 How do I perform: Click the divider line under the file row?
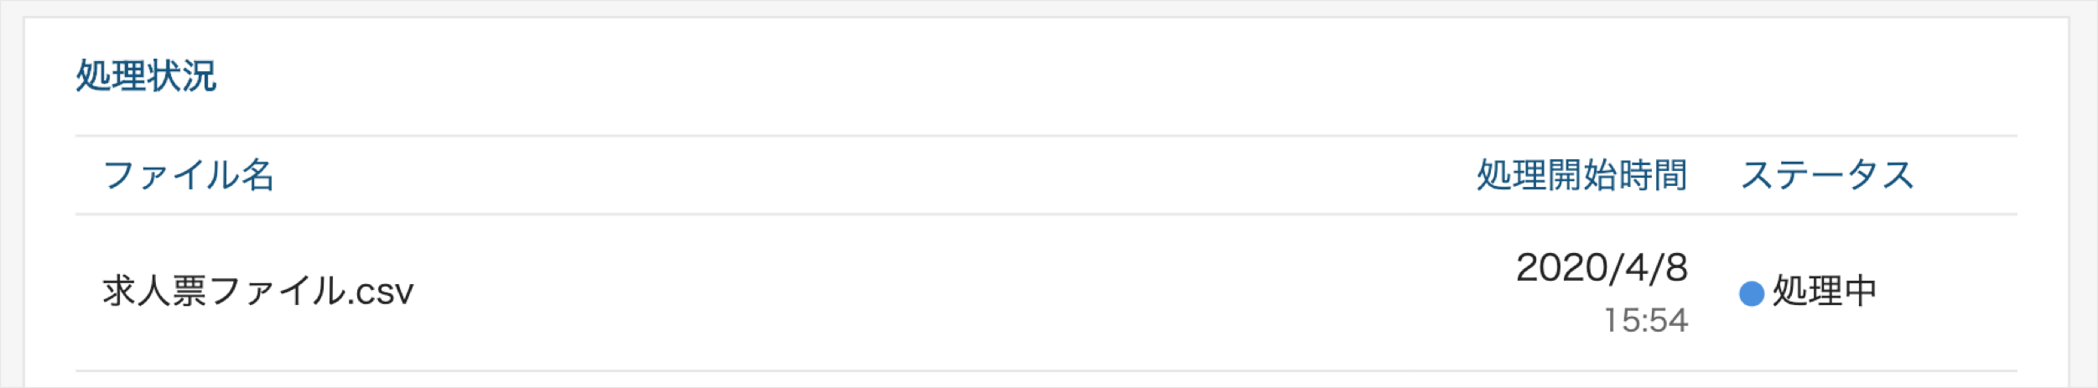click(x=1046, y=370)
